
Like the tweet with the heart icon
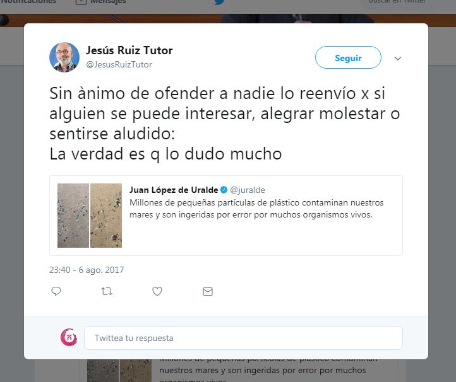(157, 291)
